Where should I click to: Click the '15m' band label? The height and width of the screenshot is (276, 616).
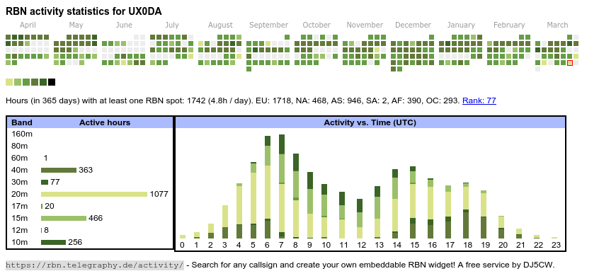click(20, 218)
